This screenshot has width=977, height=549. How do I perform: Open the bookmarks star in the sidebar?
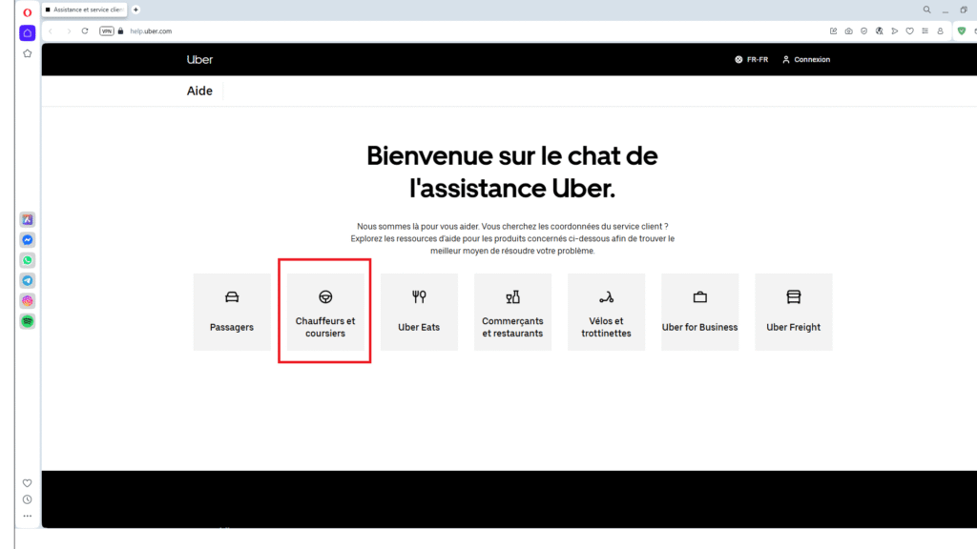(x=28, y=53)
